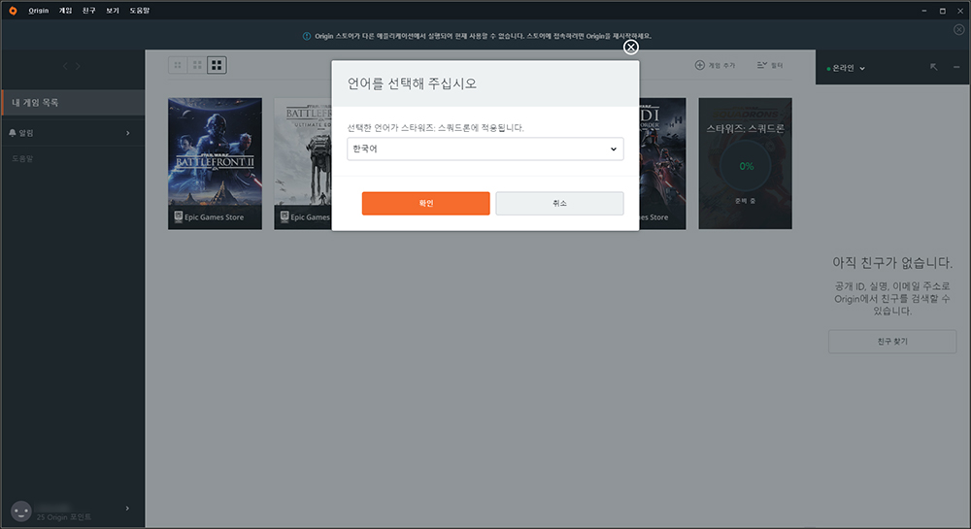
Task: Open the 친구 menu
Action: (x=89, y=11)
